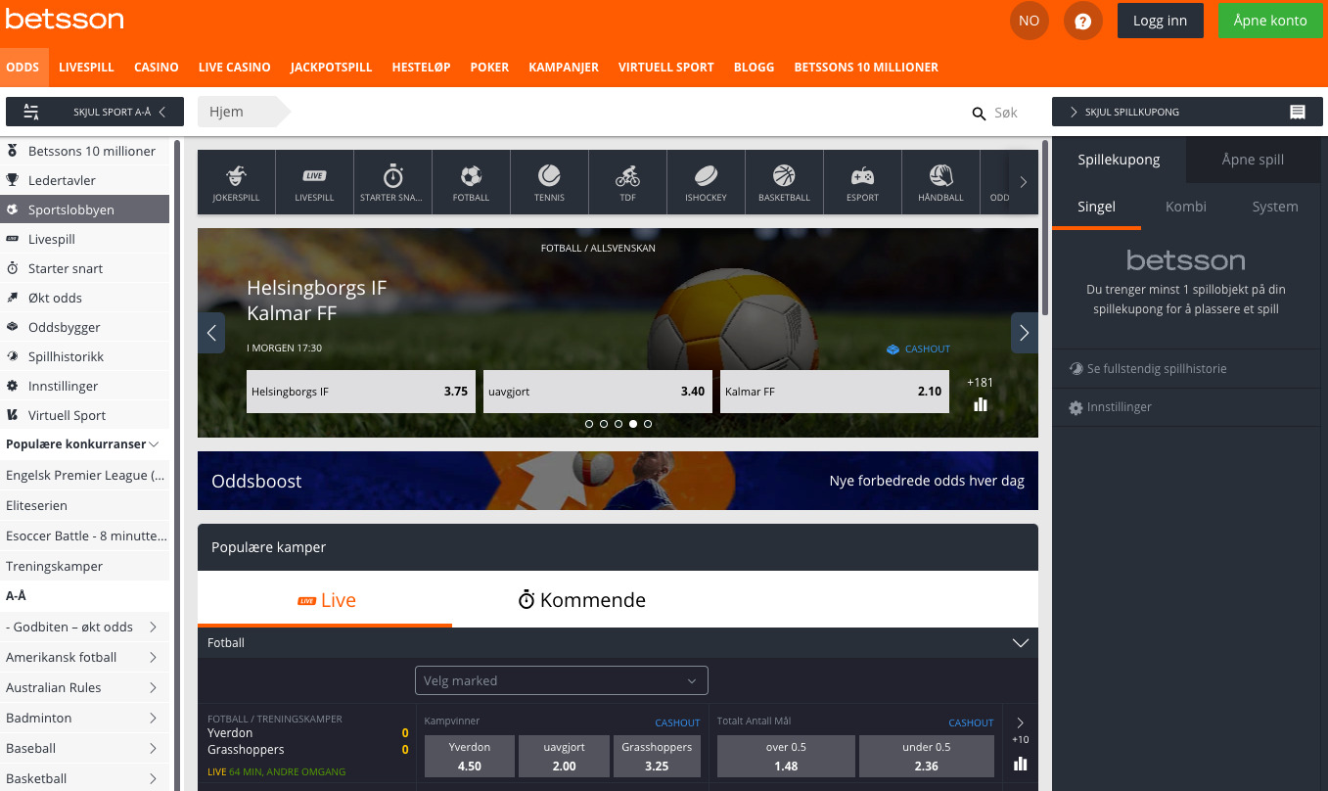
Task: Click the A-Å sort icon
Action: click(31, 112)
